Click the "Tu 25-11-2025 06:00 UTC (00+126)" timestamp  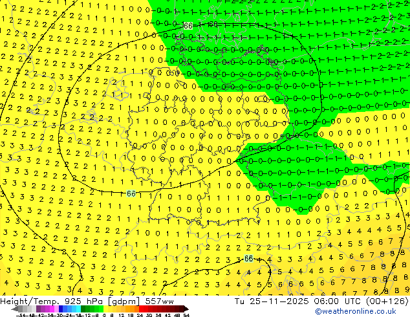(x=321, y=301)
